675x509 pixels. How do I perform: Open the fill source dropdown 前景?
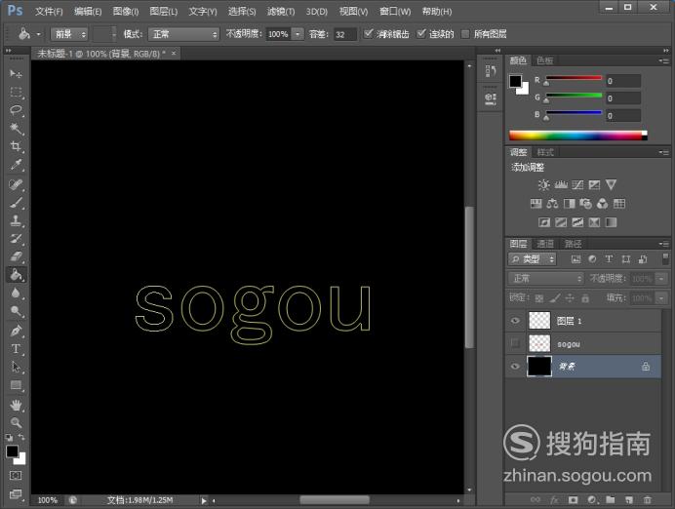coord(69,34)
